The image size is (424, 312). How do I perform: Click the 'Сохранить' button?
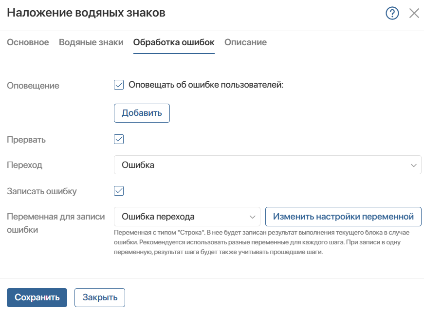(37, 297)
